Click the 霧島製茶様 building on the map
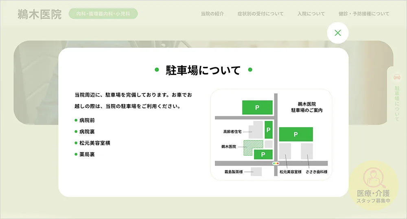The height and width of the screenshot is (219, 407). pos(256,172)
